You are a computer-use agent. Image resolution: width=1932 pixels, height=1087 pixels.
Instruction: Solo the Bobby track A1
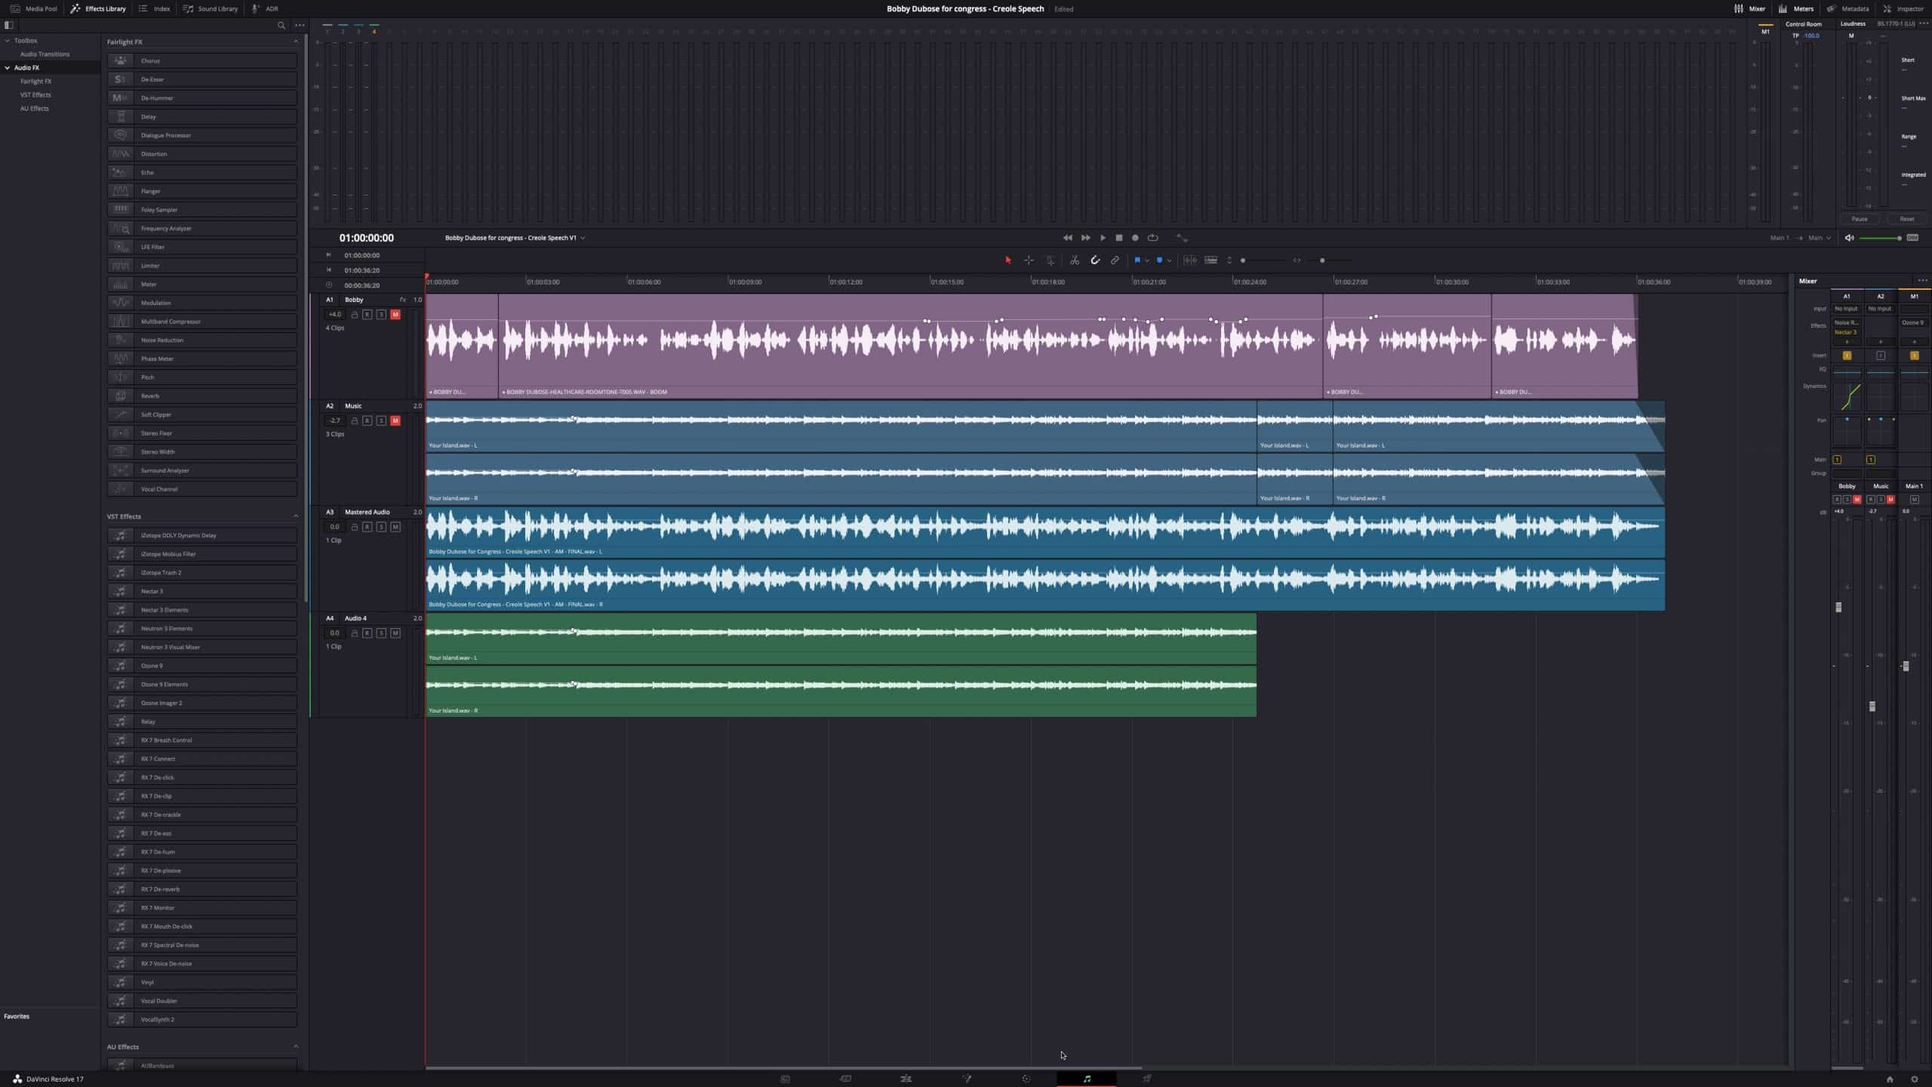(x=381, y=314)
